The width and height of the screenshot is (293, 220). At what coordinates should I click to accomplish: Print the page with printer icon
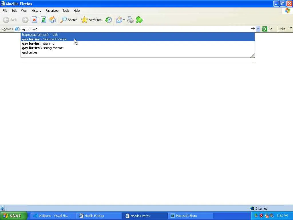tap(130, 20)
